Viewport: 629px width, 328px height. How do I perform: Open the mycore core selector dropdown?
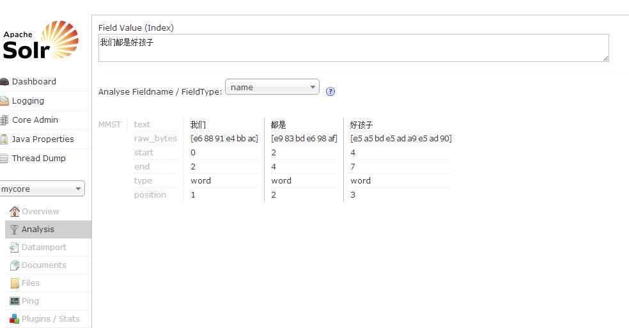42,189
